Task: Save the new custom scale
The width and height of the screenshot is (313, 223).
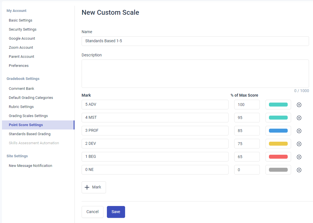Action: (x=116, y=212)
